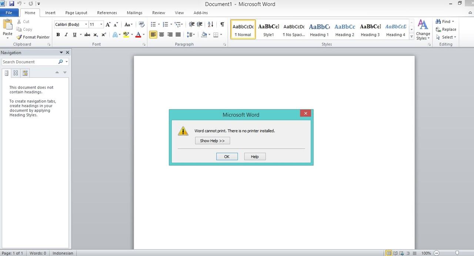Browse search results view in Navigation pane
Image resolution: width=474 pixels, height=256 pixels.
point(25,73)
